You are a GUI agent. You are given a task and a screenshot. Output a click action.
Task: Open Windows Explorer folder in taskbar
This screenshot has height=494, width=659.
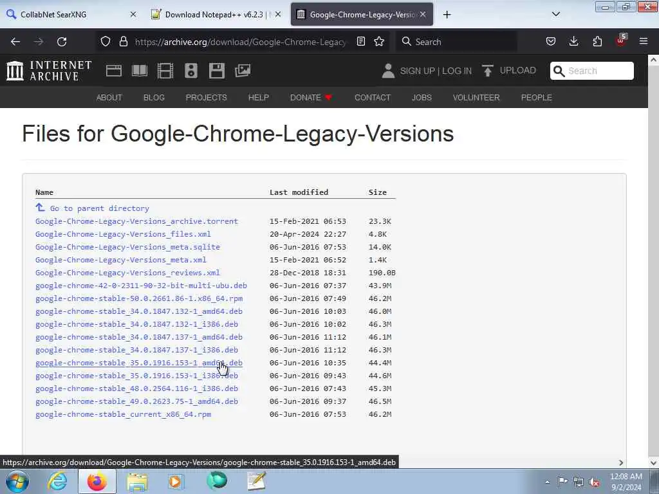pos(137,481)
